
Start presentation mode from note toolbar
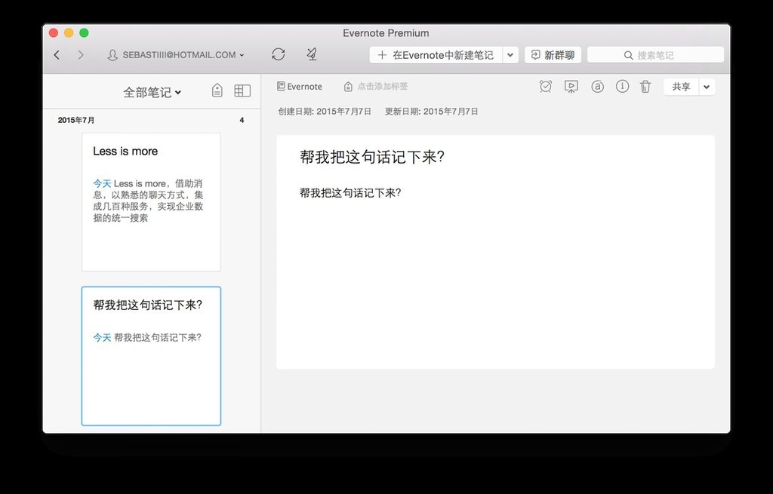pyautogui.click(x=571, y=86)
